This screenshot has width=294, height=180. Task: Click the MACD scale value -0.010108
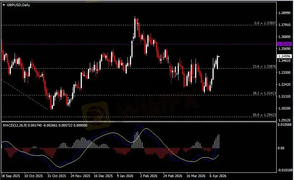tap(285, 170)
